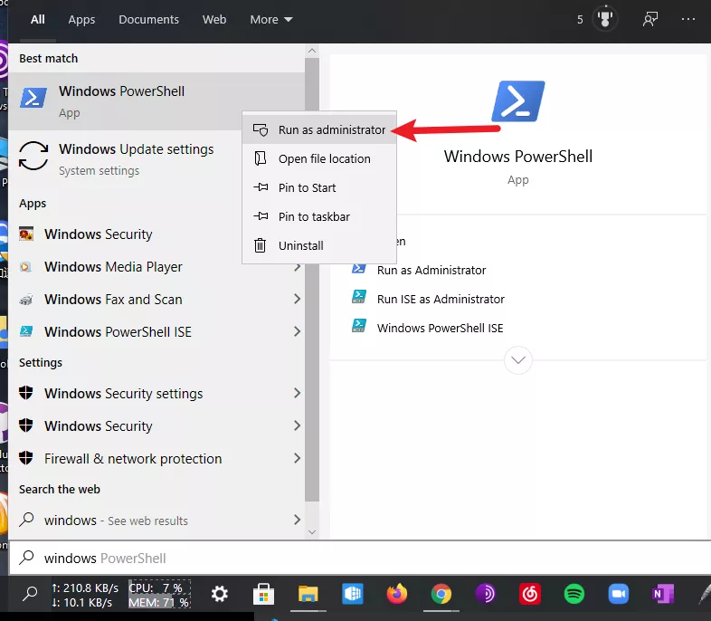Click Run as Administrator in preview pane
This screenshot has width=711, height=621.
pyautogui.click(x=431, y=271)
